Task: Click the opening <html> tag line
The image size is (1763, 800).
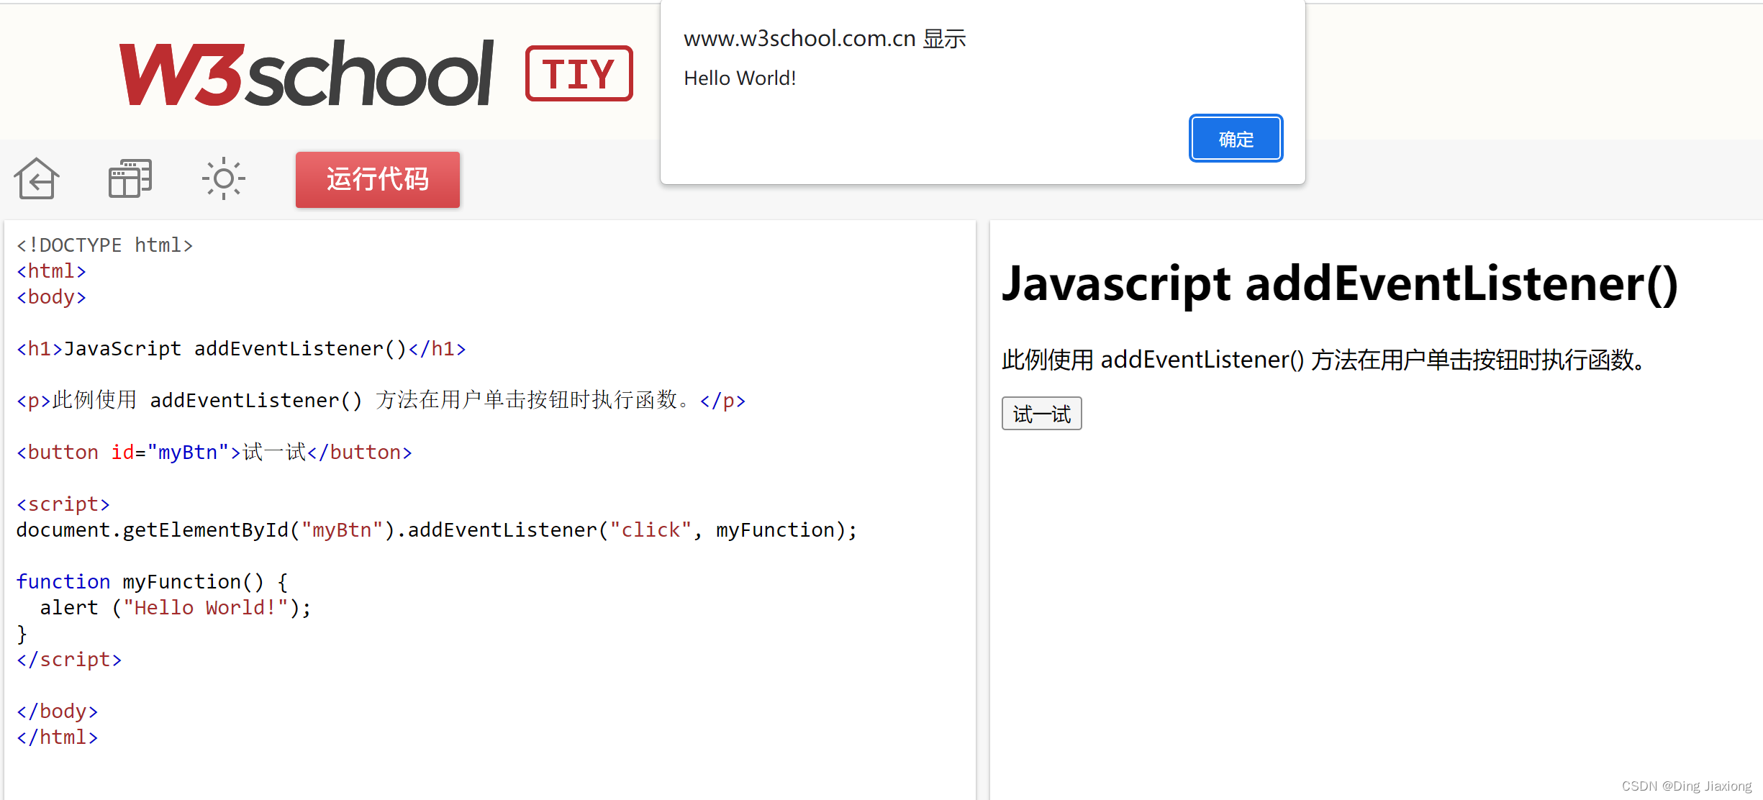Action: tap(51, 271)
